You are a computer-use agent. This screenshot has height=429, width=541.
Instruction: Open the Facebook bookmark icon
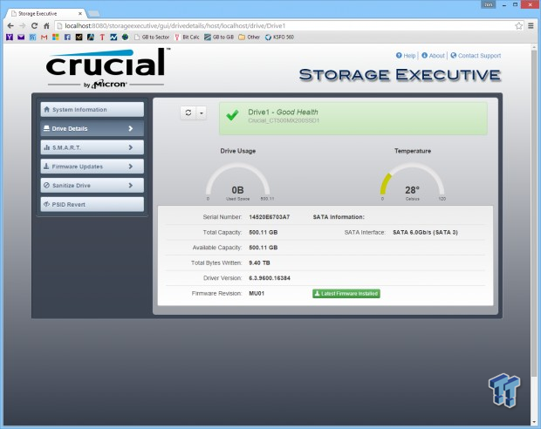pyautogui.click(x=67, y=37)
